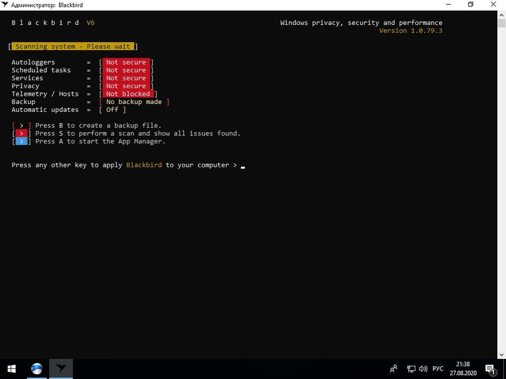Screen dimensions: 506x379
Task: Open the clock showing 21:38
Action: tap(463, 369)
